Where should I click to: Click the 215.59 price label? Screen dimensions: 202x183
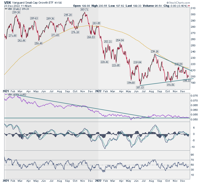[178, 64]
